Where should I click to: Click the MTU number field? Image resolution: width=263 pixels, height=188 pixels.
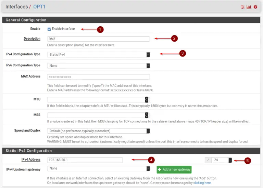[x=99, y=99]
